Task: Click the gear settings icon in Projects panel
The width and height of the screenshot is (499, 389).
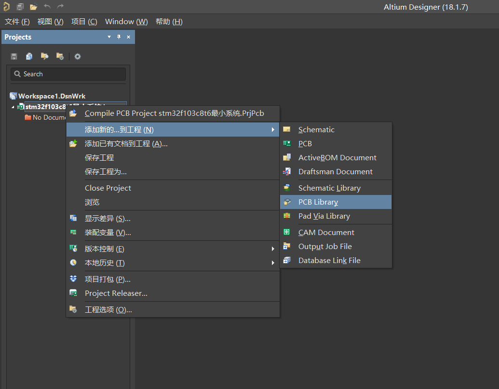Action: 77,56
